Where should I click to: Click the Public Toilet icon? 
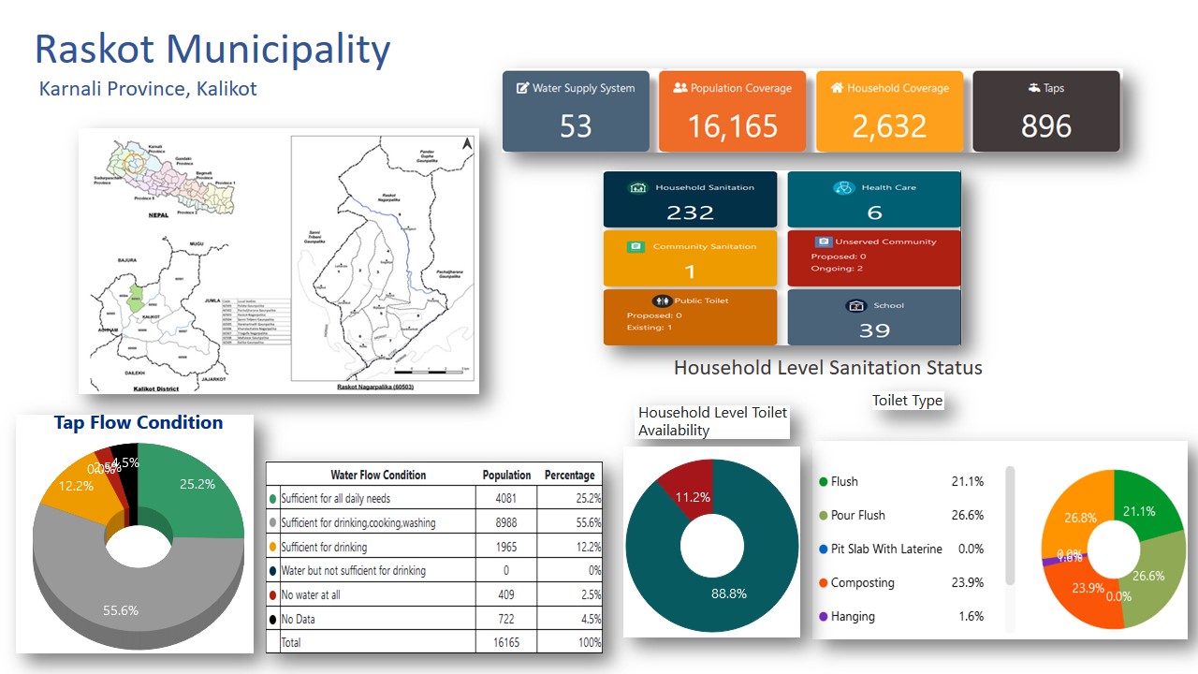coord(664,301)
